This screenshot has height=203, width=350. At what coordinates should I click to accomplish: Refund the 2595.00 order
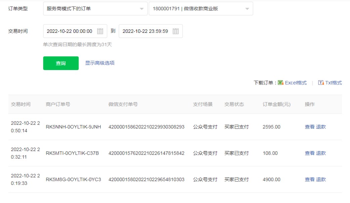click(x=321, y=127)
